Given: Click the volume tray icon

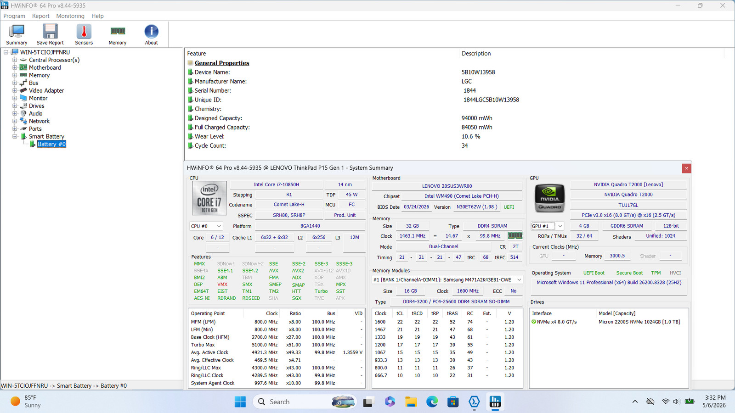Looking at the screenshot, I should coord(676,402).
